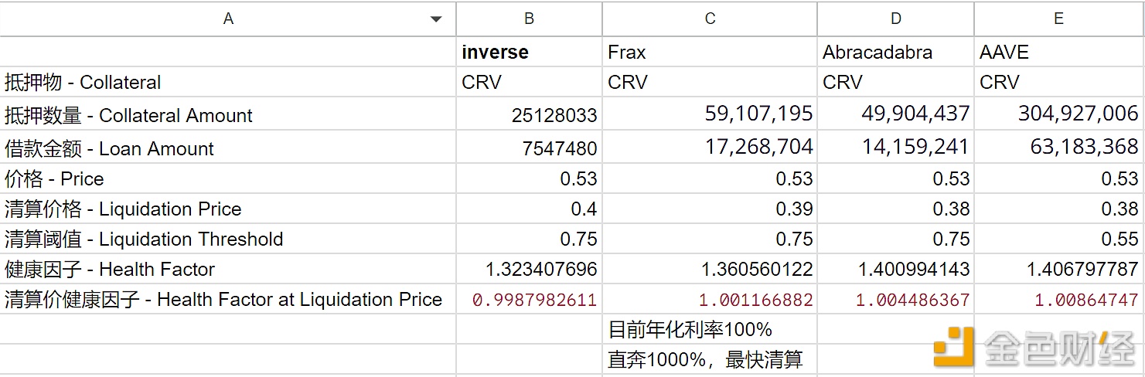Click health factor 1.323407696
This screenshot has width=1145, height=377.
[530, 269]
